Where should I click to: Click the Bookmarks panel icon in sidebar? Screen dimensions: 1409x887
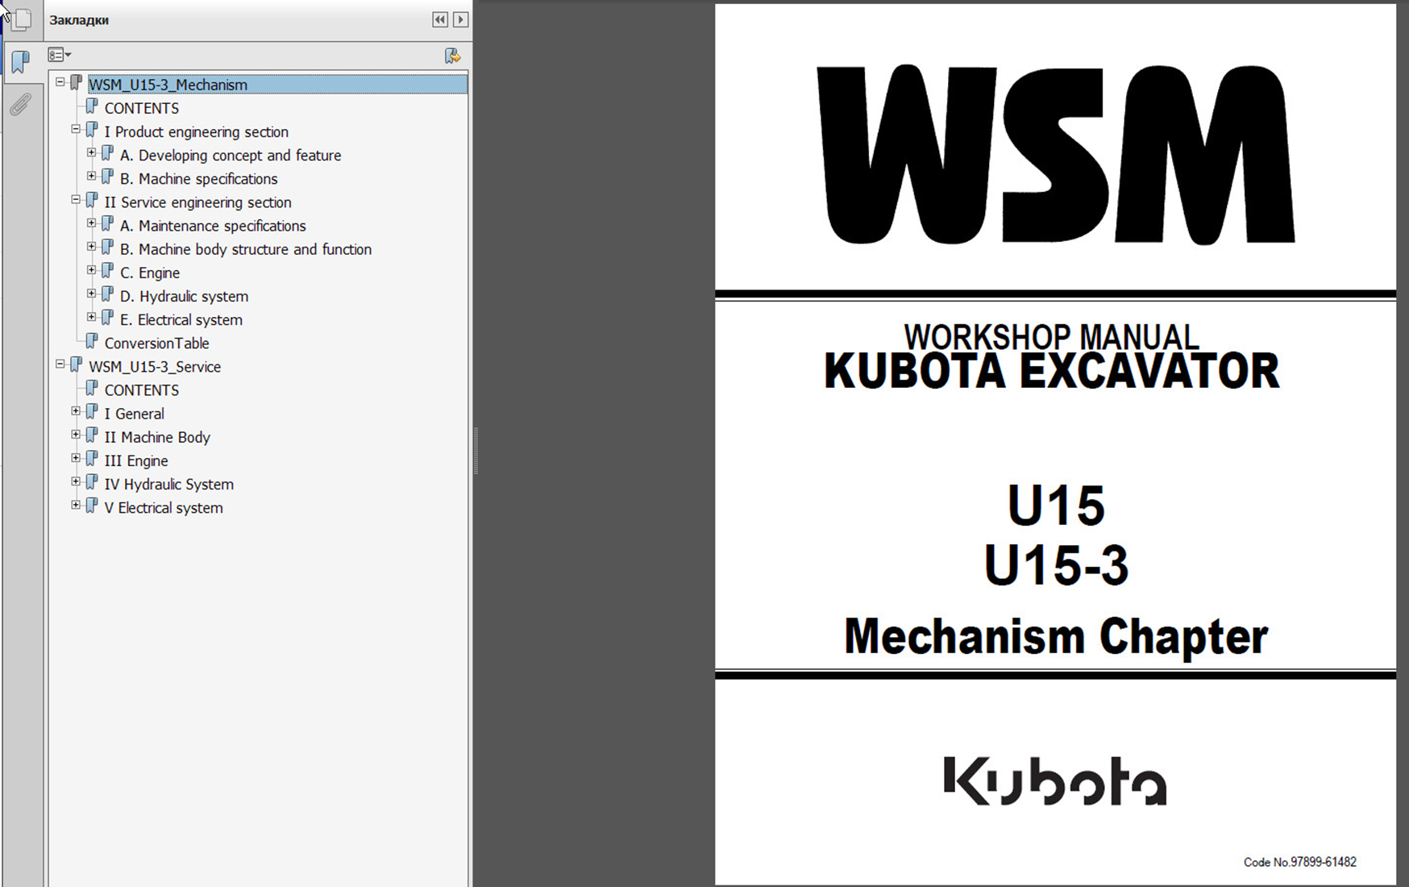click(x=20, y=62)
